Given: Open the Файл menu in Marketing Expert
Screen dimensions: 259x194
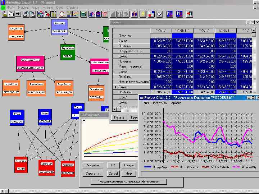Looking at the screenshot, I should 11,8.
